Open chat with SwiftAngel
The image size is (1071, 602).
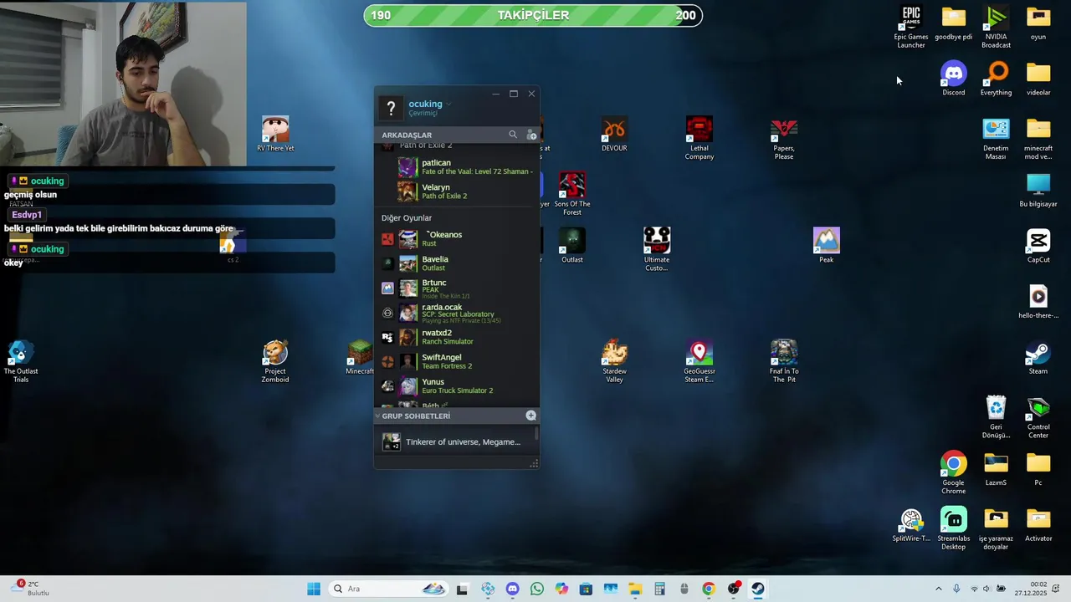[x=457, y=361]
